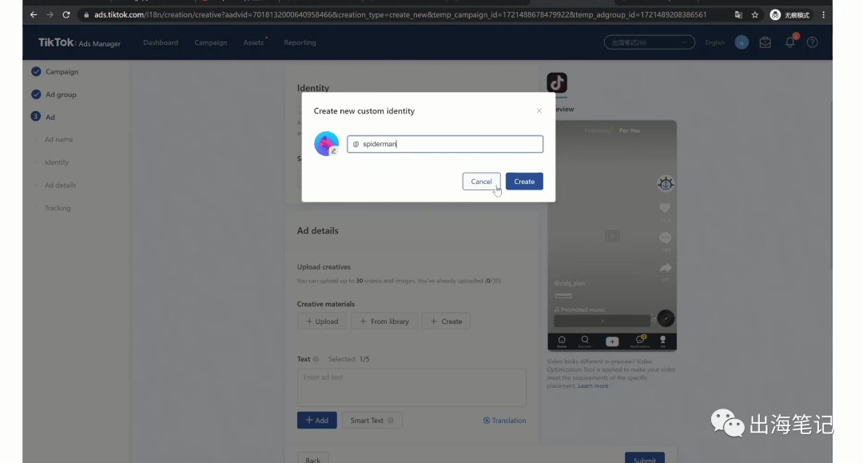Click the heart icon in ad preview
The width and height of the screenshot is (863, 463).
[x=665, y=208]
